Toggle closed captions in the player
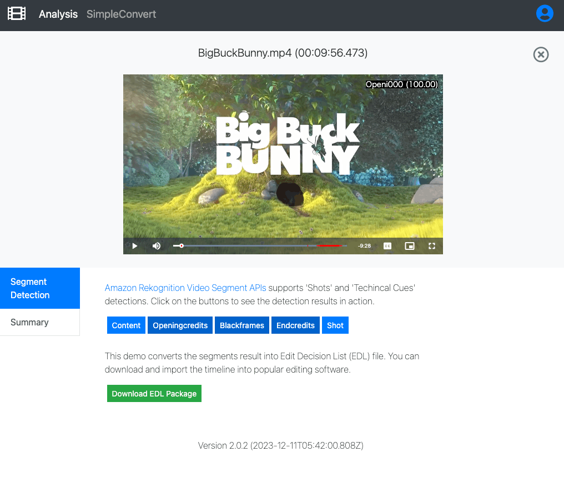Screen dimensions: 564x477 click(387, 246)
